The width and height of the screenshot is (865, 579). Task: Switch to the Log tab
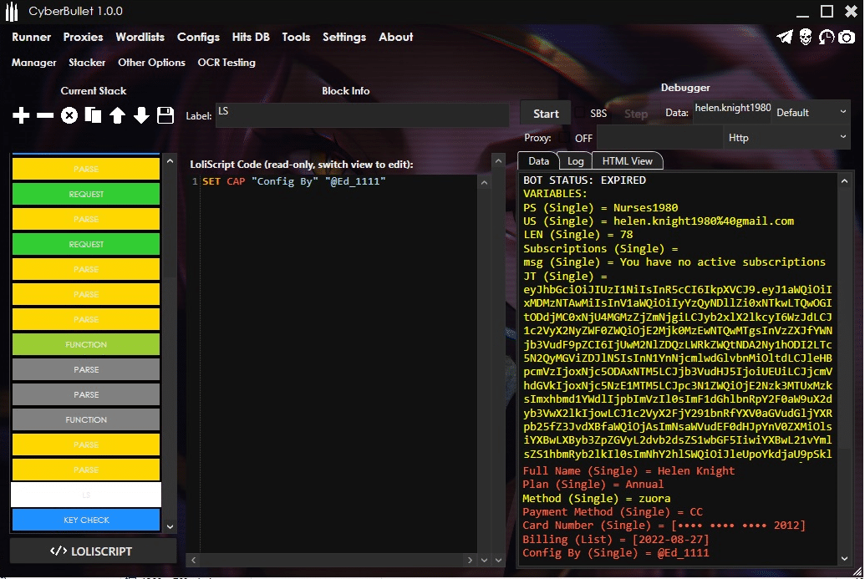(x=575, y=160)
